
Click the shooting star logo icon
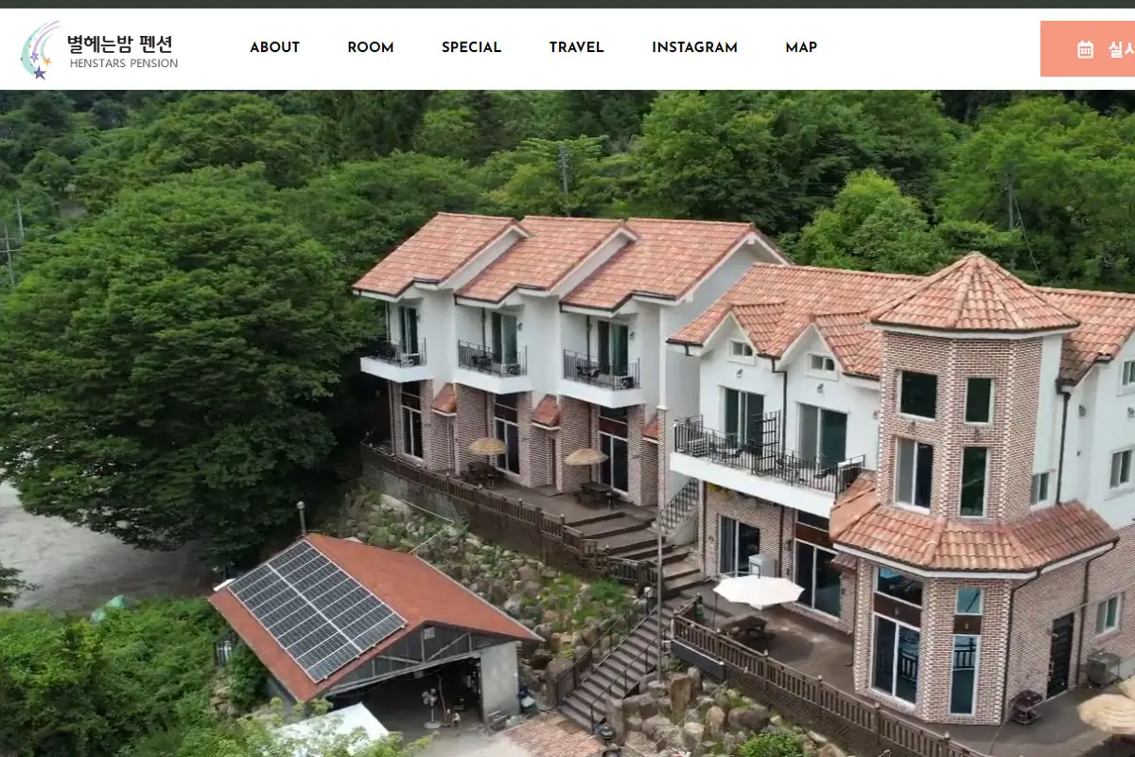pos(39,50)
